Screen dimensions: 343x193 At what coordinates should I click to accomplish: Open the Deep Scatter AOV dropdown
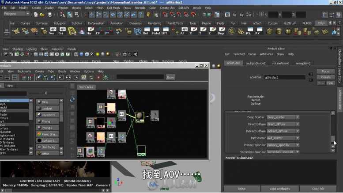pyautogui.click(x=283, y=117)
